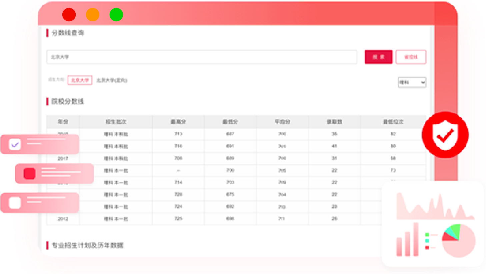Click the red window close dot
The image size is (486, 274).
pos(69,15)
